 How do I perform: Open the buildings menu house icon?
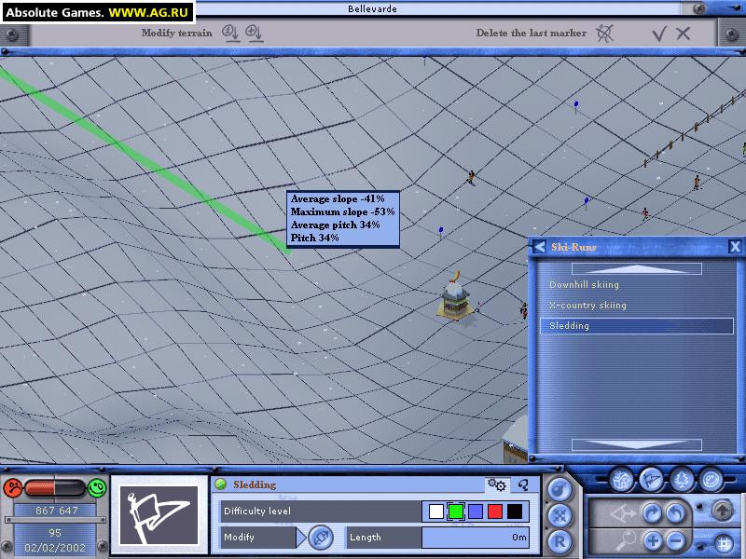coord(621,481)
